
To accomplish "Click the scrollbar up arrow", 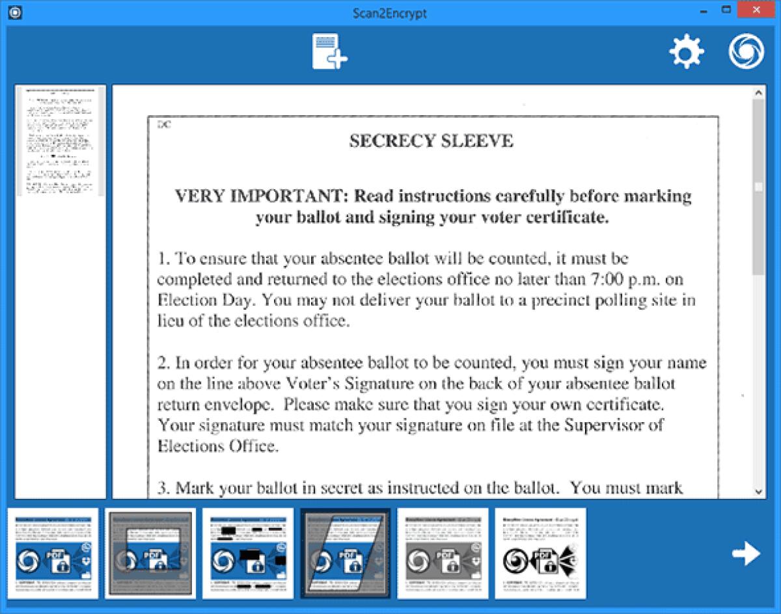I will point(759,91).
